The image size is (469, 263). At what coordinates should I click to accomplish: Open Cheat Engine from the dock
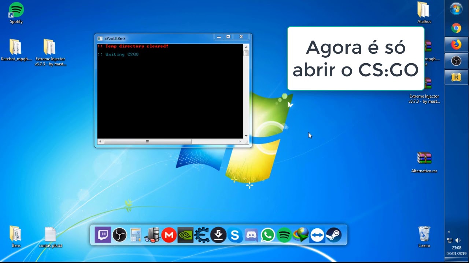click(x=202, y=235)
